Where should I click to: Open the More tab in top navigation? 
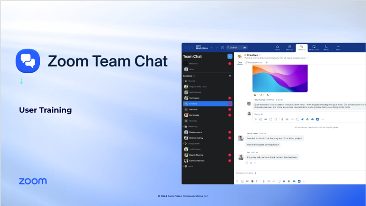point(338,48)
